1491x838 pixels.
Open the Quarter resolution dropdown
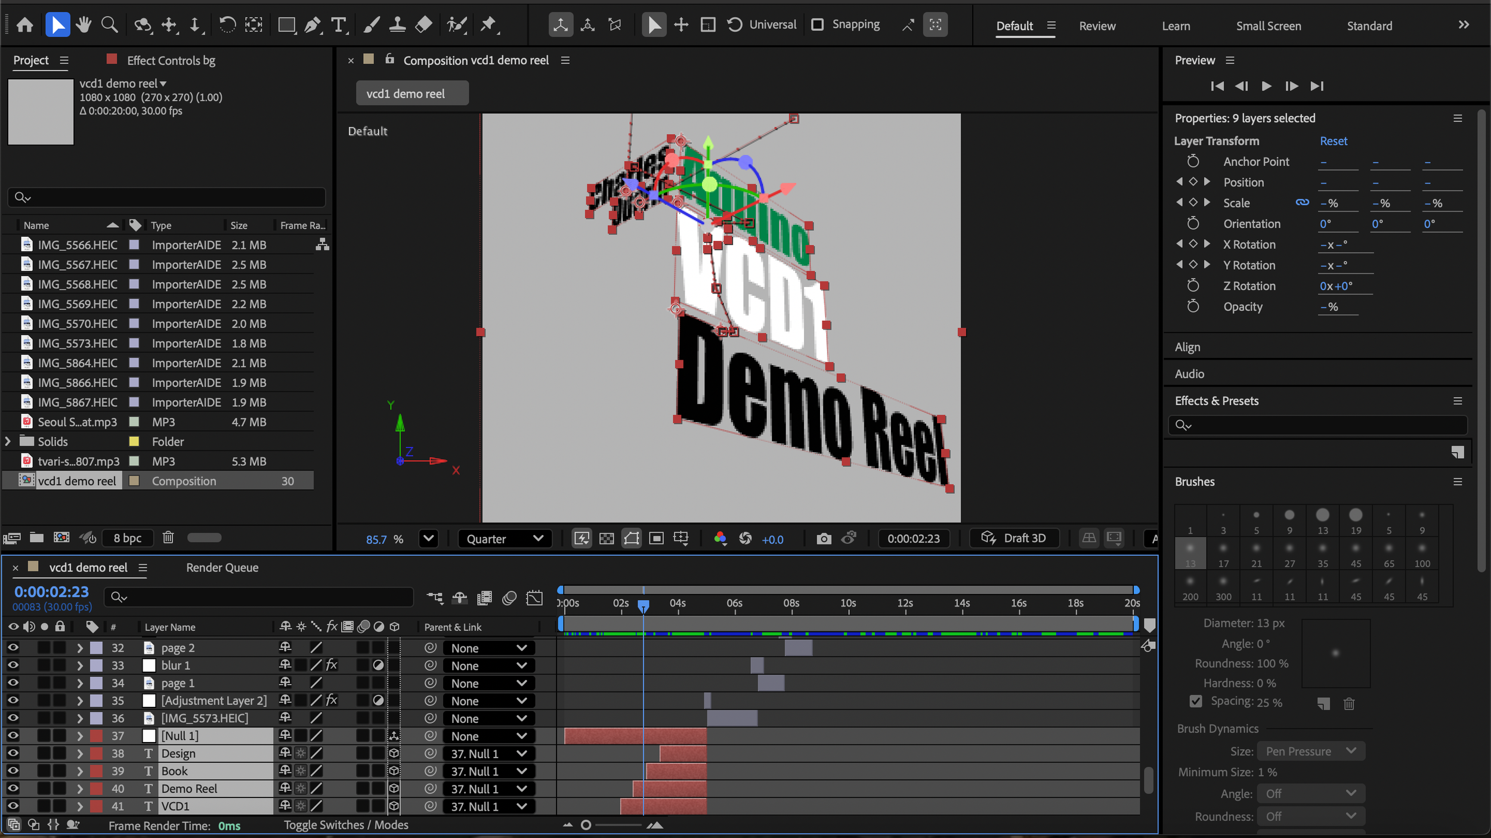coord(505,539)
